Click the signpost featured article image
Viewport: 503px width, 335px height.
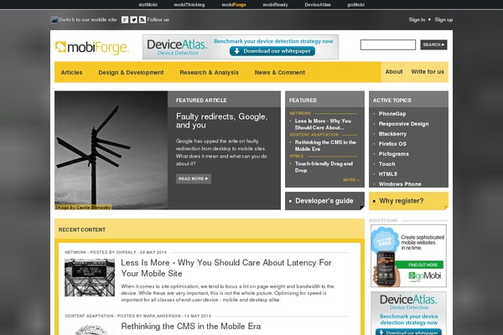pos(111,150)
